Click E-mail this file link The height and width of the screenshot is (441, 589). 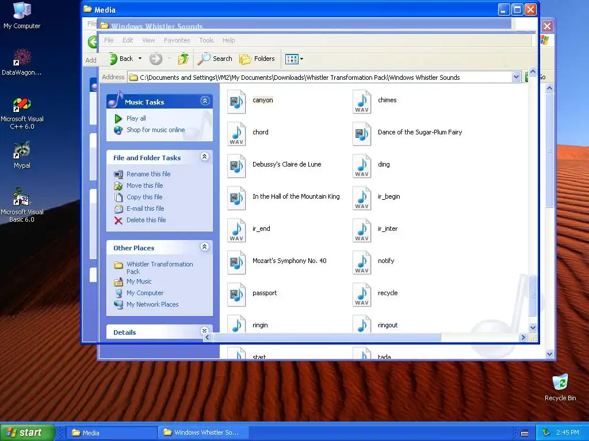click(145, 208)
